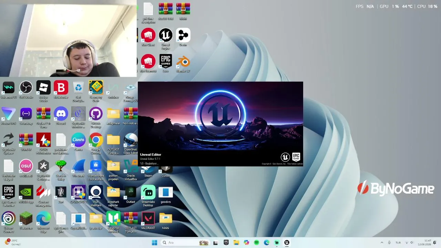Viewport: 441px width, 248px height.
Task: Click the system tray microphone icon
Action: point(389,242)
